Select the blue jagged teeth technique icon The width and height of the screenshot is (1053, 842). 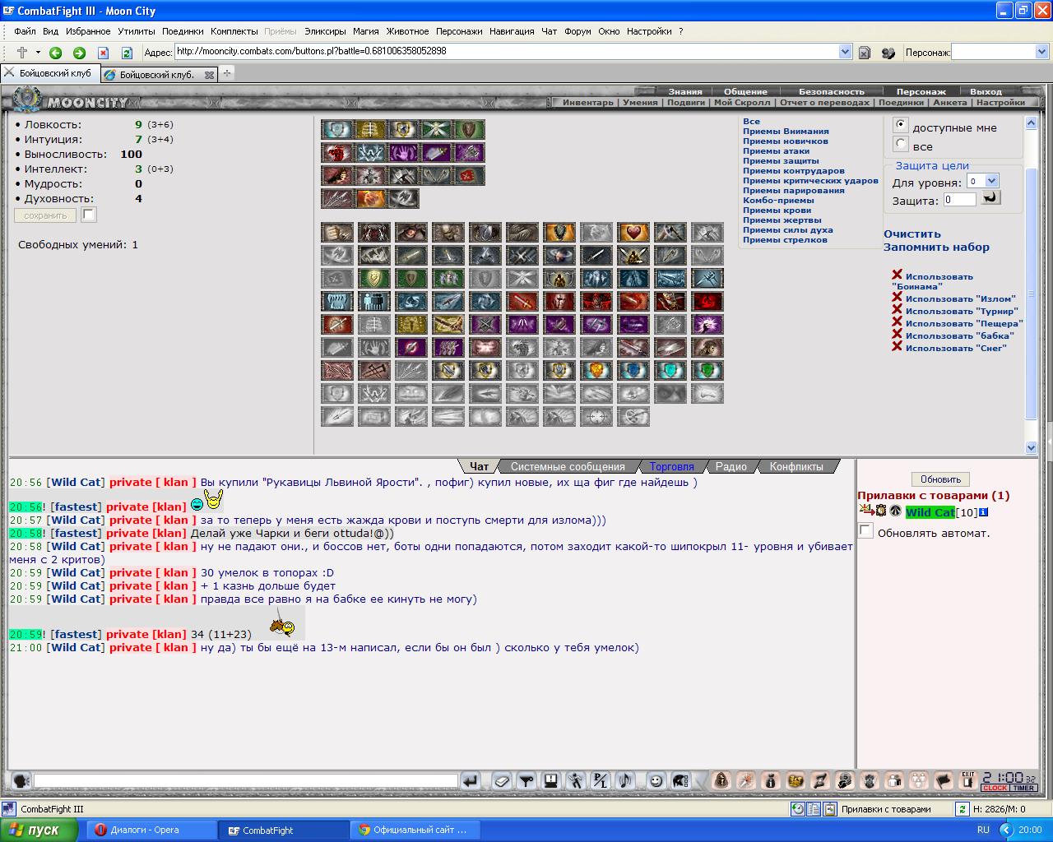pos(337,301)
